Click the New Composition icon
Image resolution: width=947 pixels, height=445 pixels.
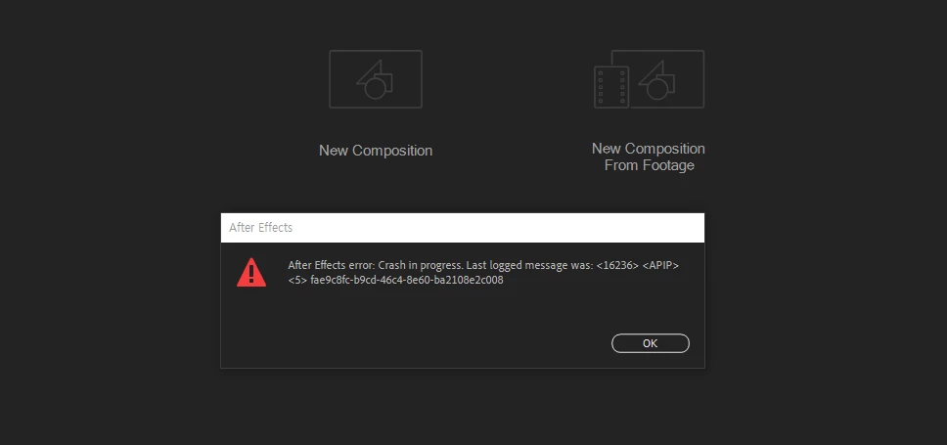[375, 79]
